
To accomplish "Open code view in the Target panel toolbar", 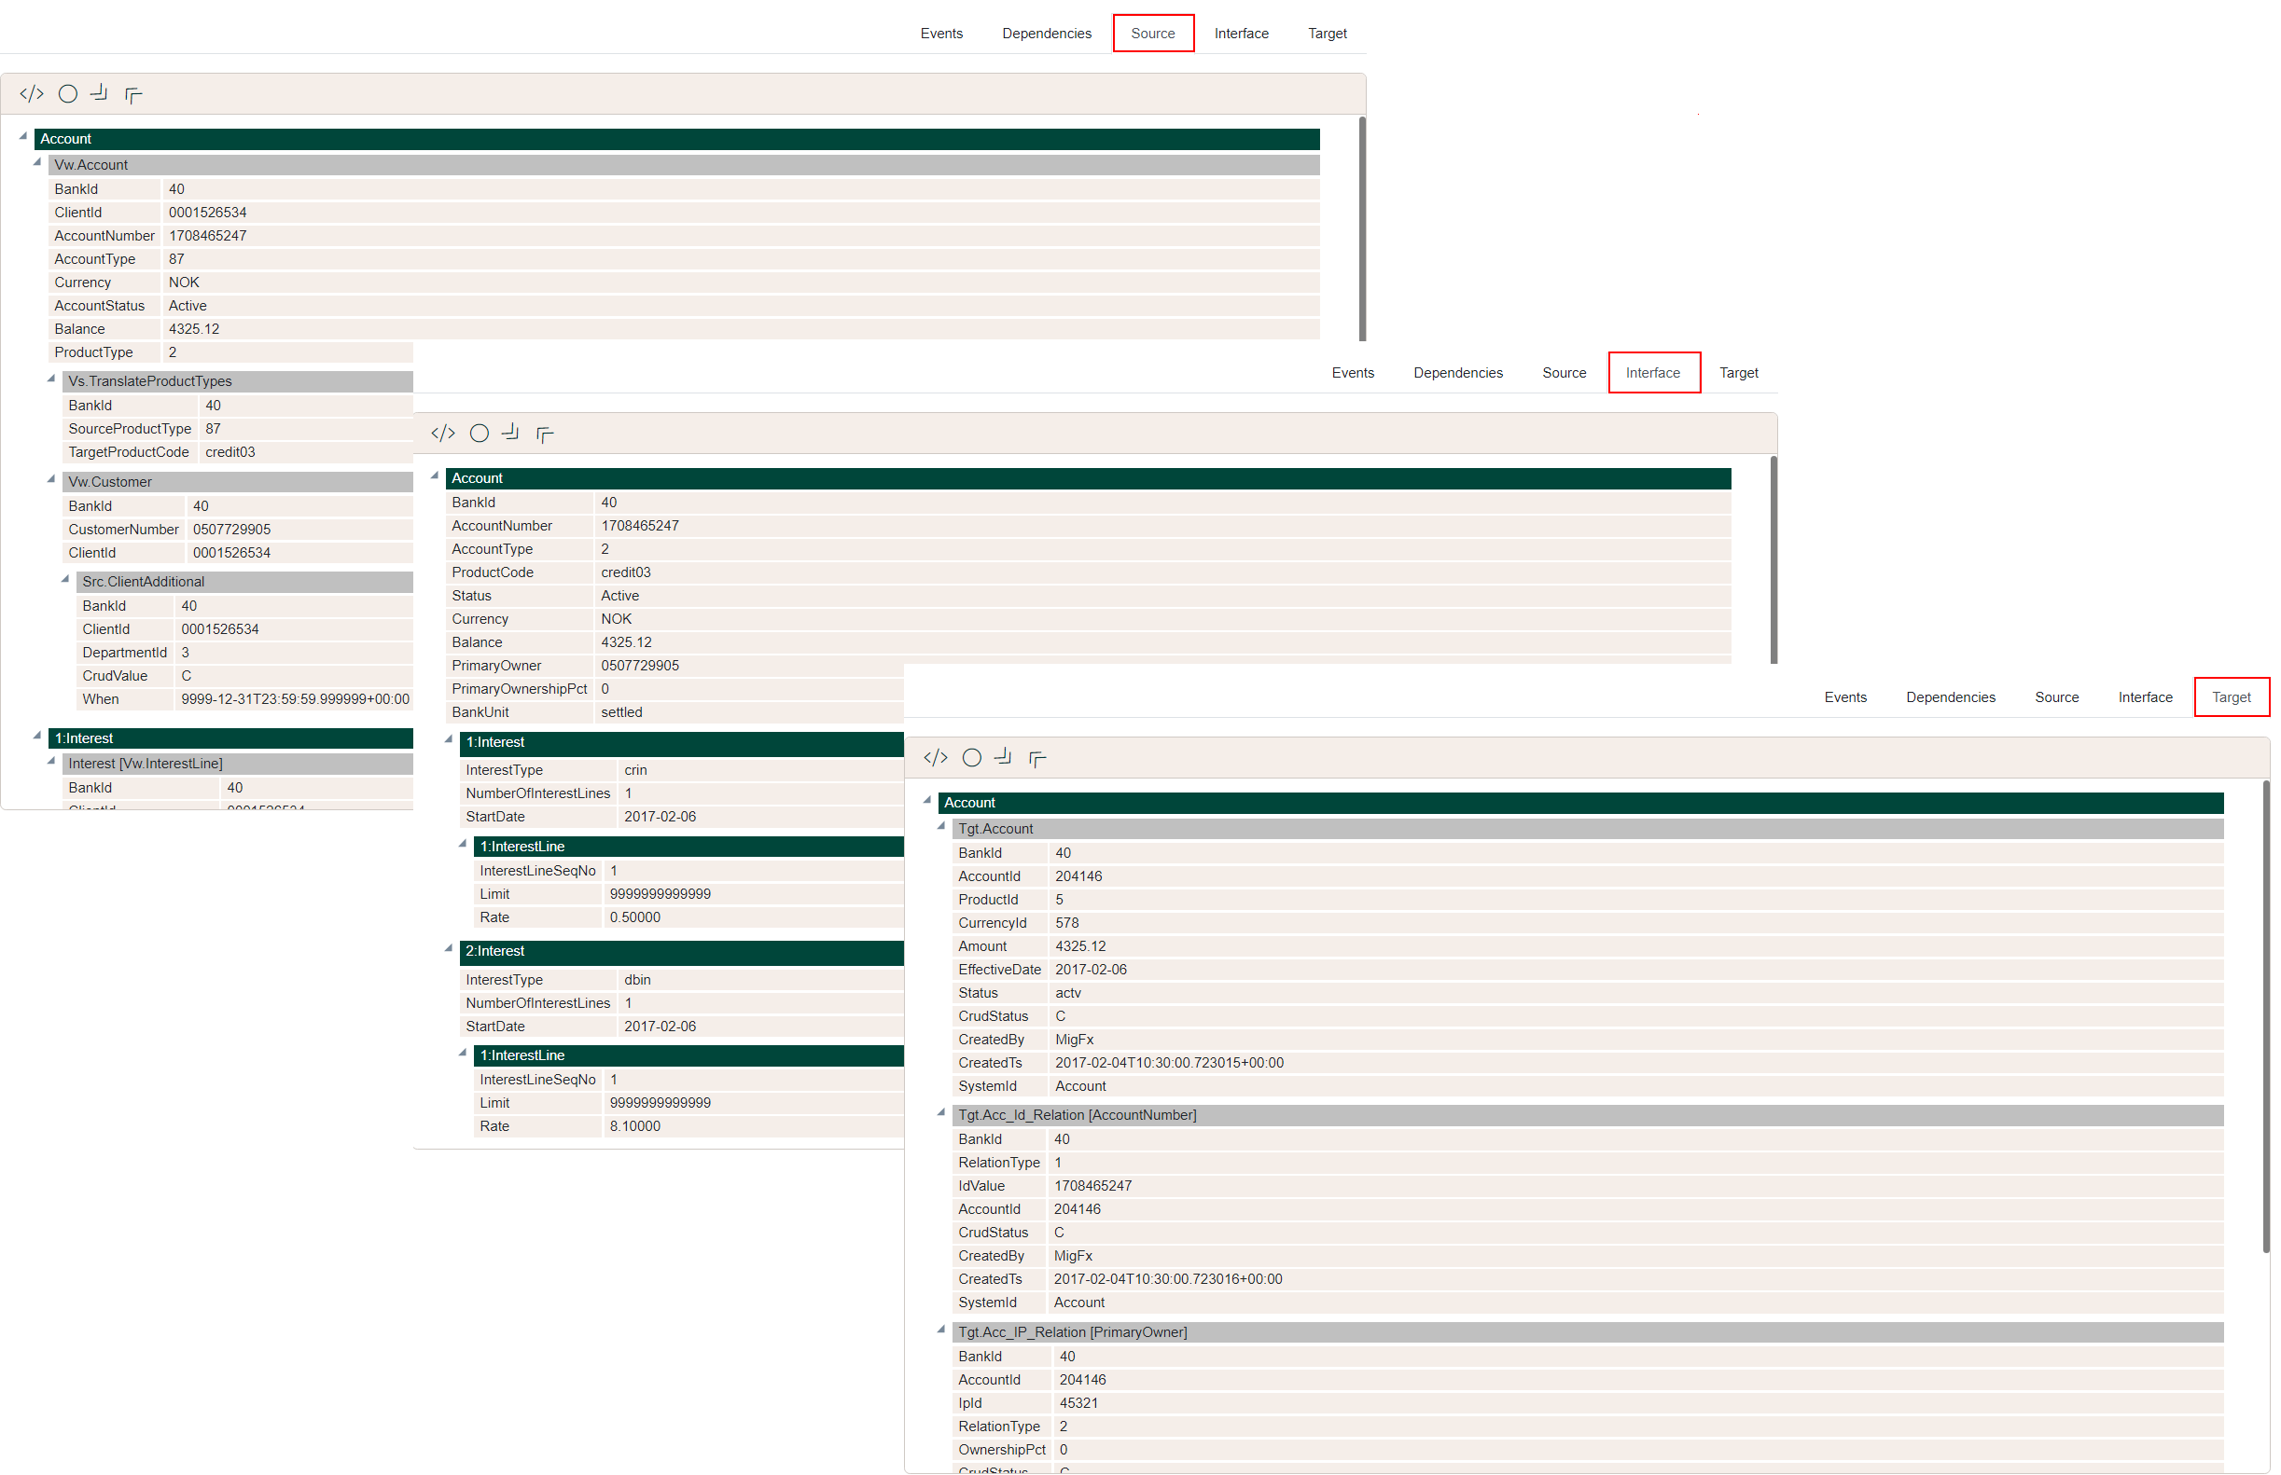I will pyautogui.click(x=936, y=757).
